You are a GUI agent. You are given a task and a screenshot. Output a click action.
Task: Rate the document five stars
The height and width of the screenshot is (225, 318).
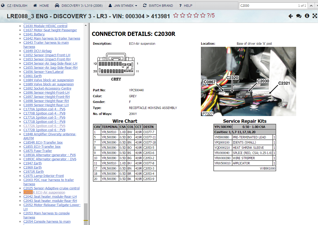[203, 16]
